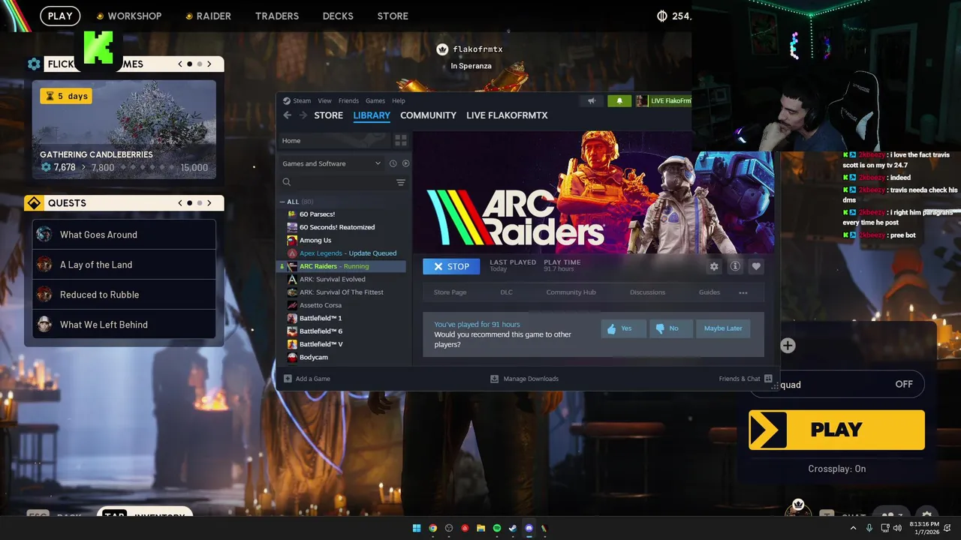
Task: Open the Help menu in Steam
Action: tap(399, 100)
